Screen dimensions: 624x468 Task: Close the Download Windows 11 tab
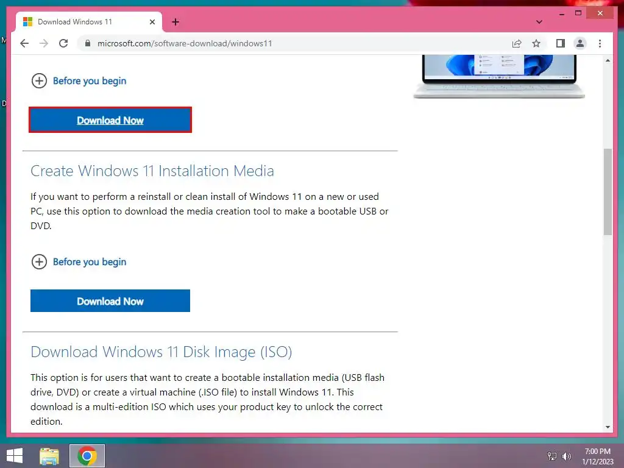152,22
